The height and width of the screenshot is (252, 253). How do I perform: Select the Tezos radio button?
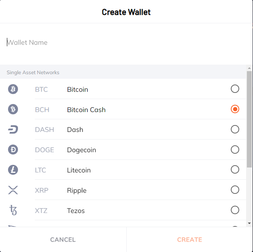(x=235, y=210)
